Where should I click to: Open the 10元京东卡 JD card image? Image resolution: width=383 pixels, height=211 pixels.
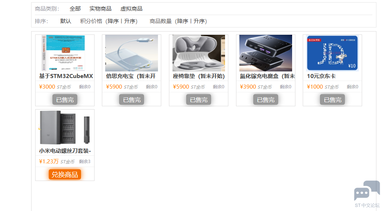tap(332, 53)
